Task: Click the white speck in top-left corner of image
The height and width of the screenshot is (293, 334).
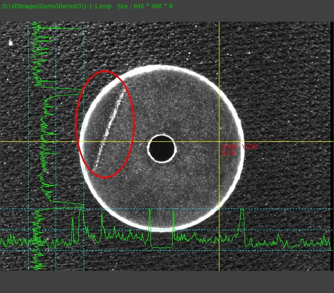Action: (x=10, y=43)
